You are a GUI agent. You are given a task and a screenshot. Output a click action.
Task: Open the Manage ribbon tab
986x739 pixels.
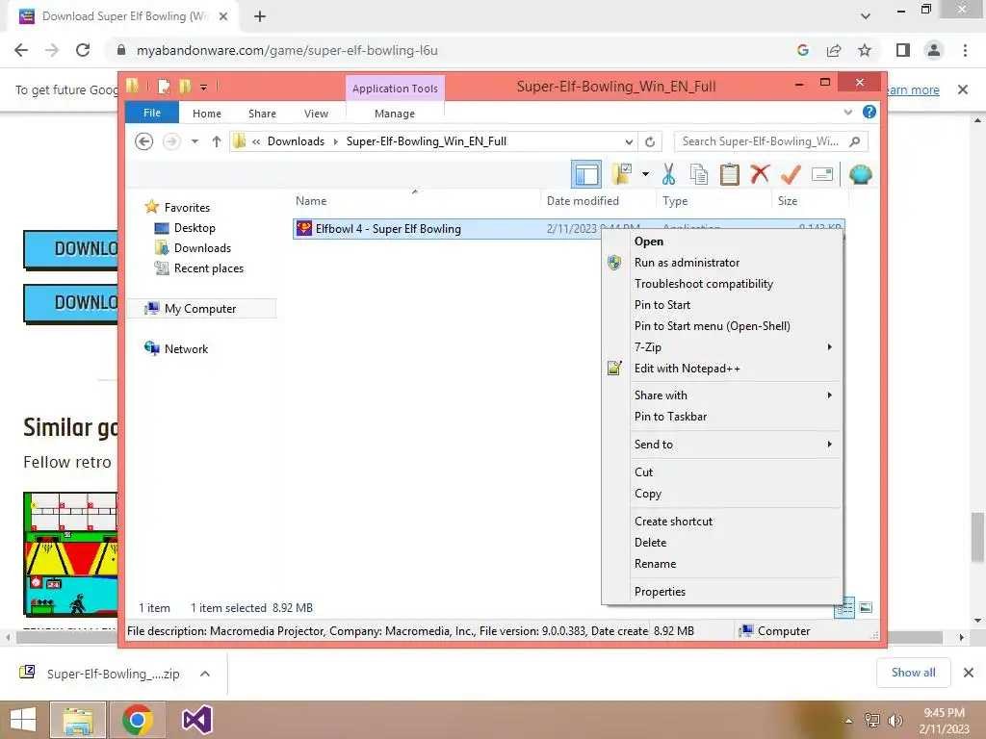click(x=395, y=114)
